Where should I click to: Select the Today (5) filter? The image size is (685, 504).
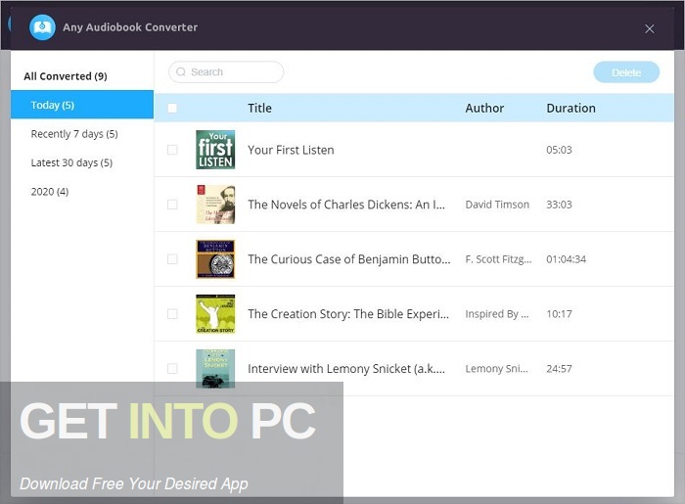click(82, 105)
